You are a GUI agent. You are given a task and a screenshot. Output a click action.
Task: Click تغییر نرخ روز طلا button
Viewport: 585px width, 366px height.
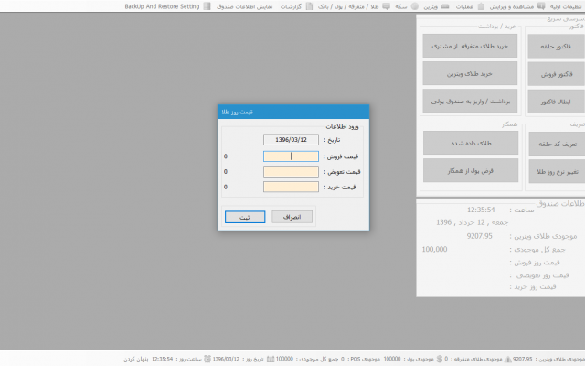pyautogui.click(x=557, y=171)
